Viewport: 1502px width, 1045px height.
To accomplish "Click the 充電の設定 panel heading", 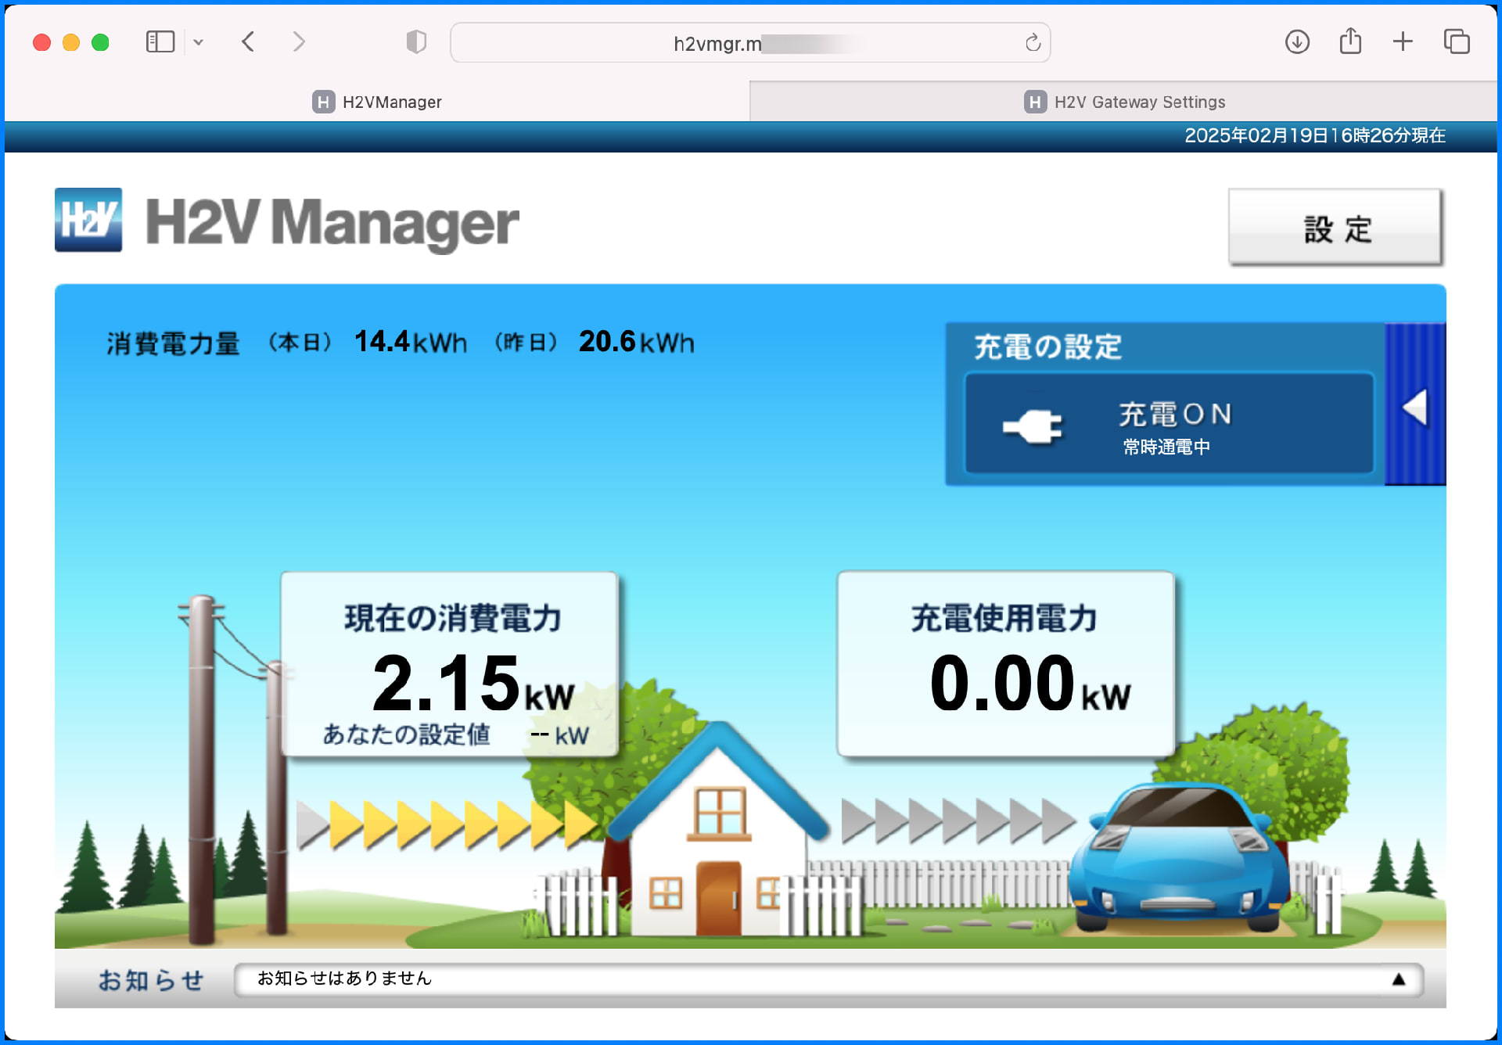I will (1047, 347).
